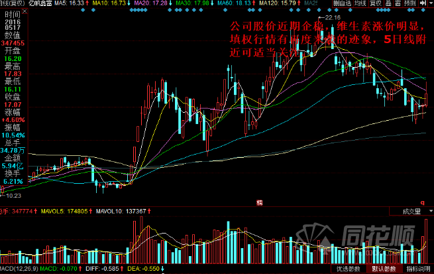Image resolution: width=434 pixels, height=274 pixels.
Task: Select the 默认参数 tab
Action: [x=384, y=269]
